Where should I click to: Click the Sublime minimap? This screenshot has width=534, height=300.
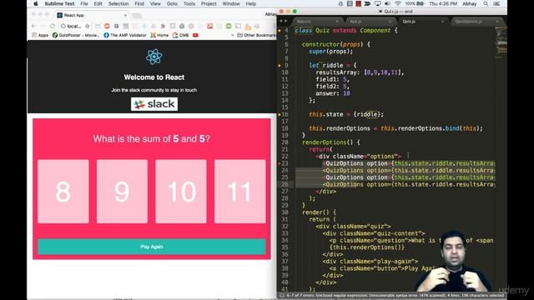(501, 42)
